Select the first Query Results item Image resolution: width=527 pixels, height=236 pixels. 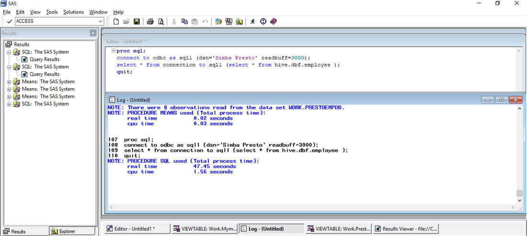click(45, 59)
